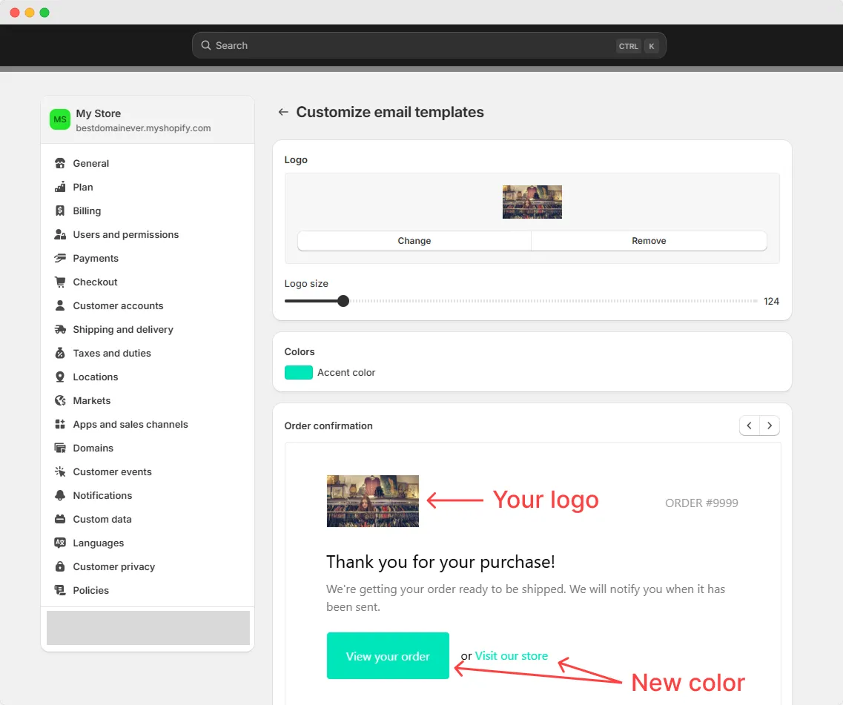The image size is (843, 705).
Task: Select the Customer privacy lock icon
Action: 60,566
